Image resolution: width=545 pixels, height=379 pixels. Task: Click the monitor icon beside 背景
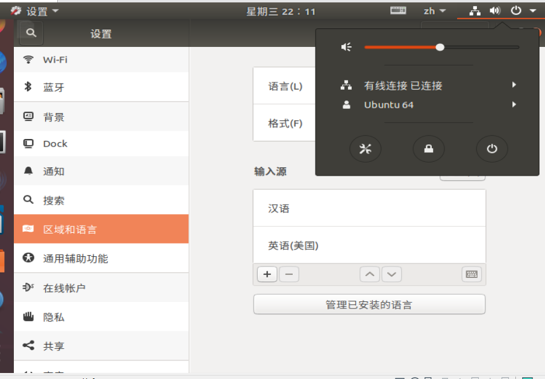pyautogui.click(x=28, y=116)
